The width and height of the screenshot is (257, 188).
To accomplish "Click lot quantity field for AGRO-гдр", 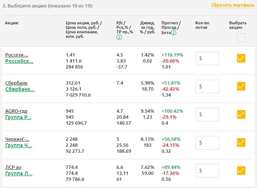I will pyautogui.click(x=207, y=114).
